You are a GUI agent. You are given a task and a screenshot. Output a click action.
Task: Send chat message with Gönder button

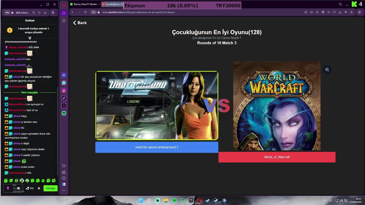50,188
